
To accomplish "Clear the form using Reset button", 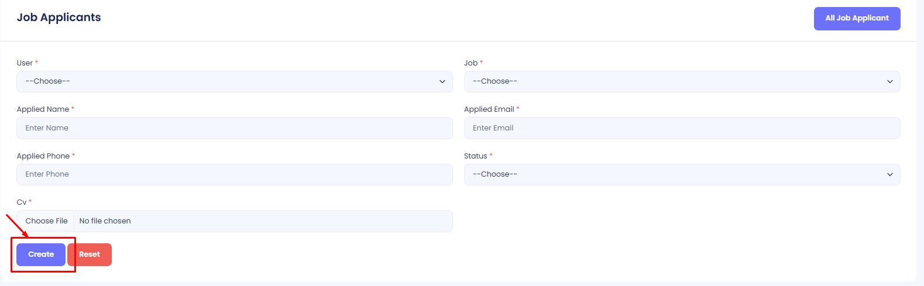I will (x=90, y=255).
